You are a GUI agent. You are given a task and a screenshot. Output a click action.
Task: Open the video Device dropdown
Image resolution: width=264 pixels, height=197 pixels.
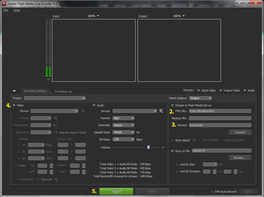coord(54,111)
